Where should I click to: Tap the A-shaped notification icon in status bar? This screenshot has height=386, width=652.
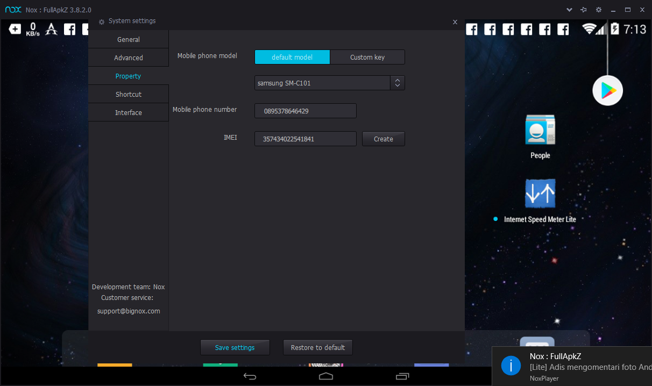click(x=52, y=29)
